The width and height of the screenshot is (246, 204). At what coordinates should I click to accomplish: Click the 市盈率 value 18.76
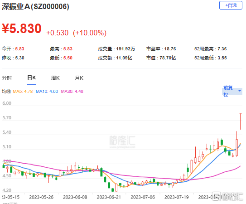170,49
